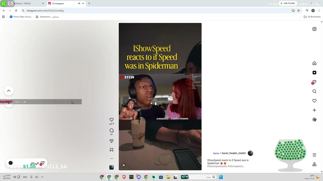Click the karan_freakin_chettri profile picture
The width and height of the screenshot is (323, 181).
tap(250, 153)
